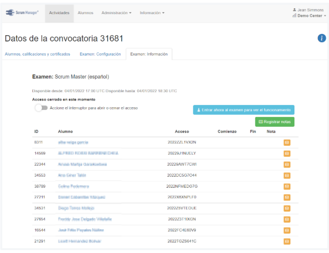This screenshot has width=329, height=253.
Task: Click orange icon for student ID 22344
Action: tap(286, 165)
